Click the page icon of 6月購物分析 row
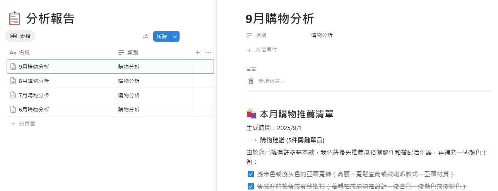This screenshot has height=191, width=498. click(x=13, y=110)
